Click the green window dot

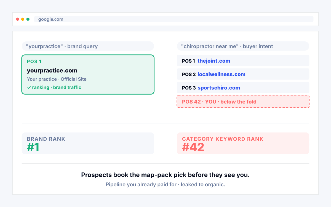point(28,19)
